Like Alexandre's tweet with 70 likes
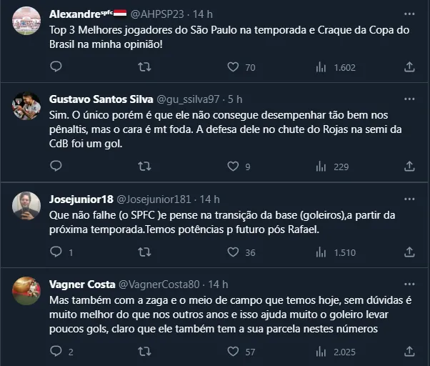Image resolution: width=430 pixels, height=366 pixels. pyautogui.click(x=233, y=66)
